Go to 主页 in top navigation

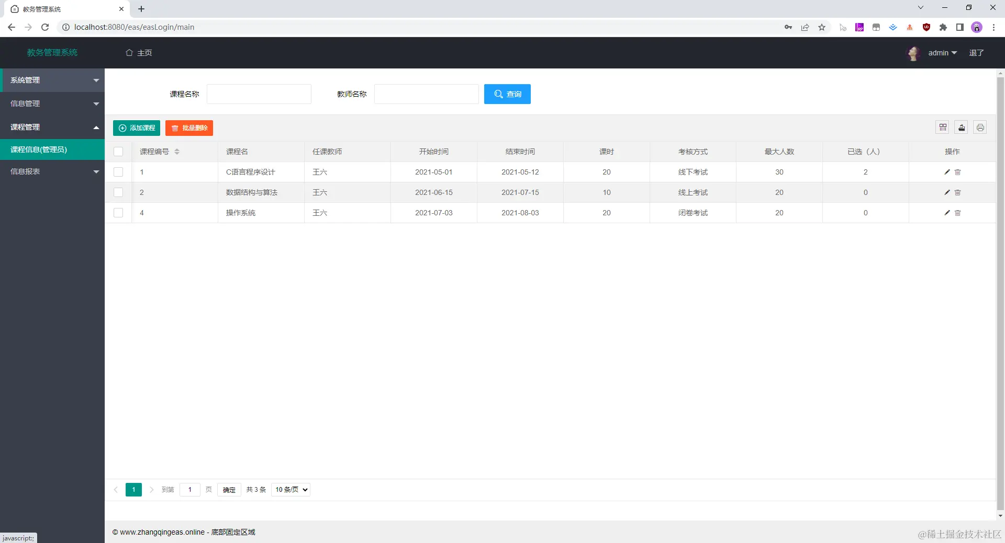(x=139, y=53)
